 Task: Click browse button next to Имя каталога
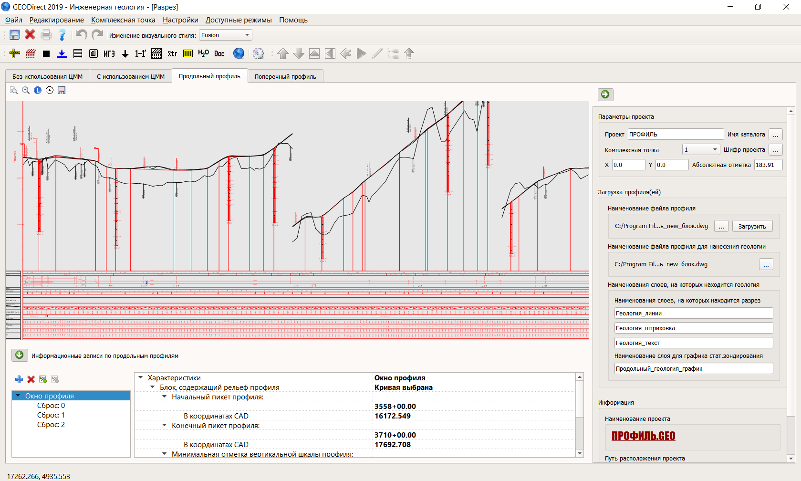tap(776, 135)
